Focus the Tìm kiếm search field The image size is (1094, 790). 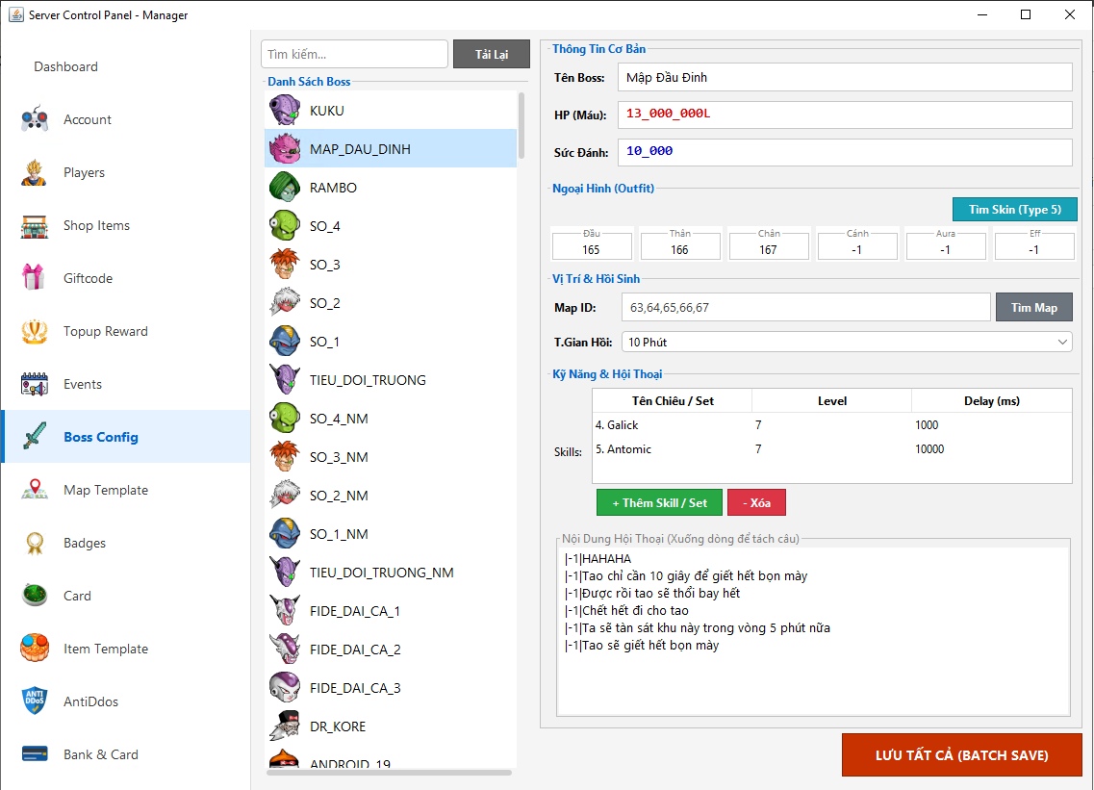click(354, 54)
